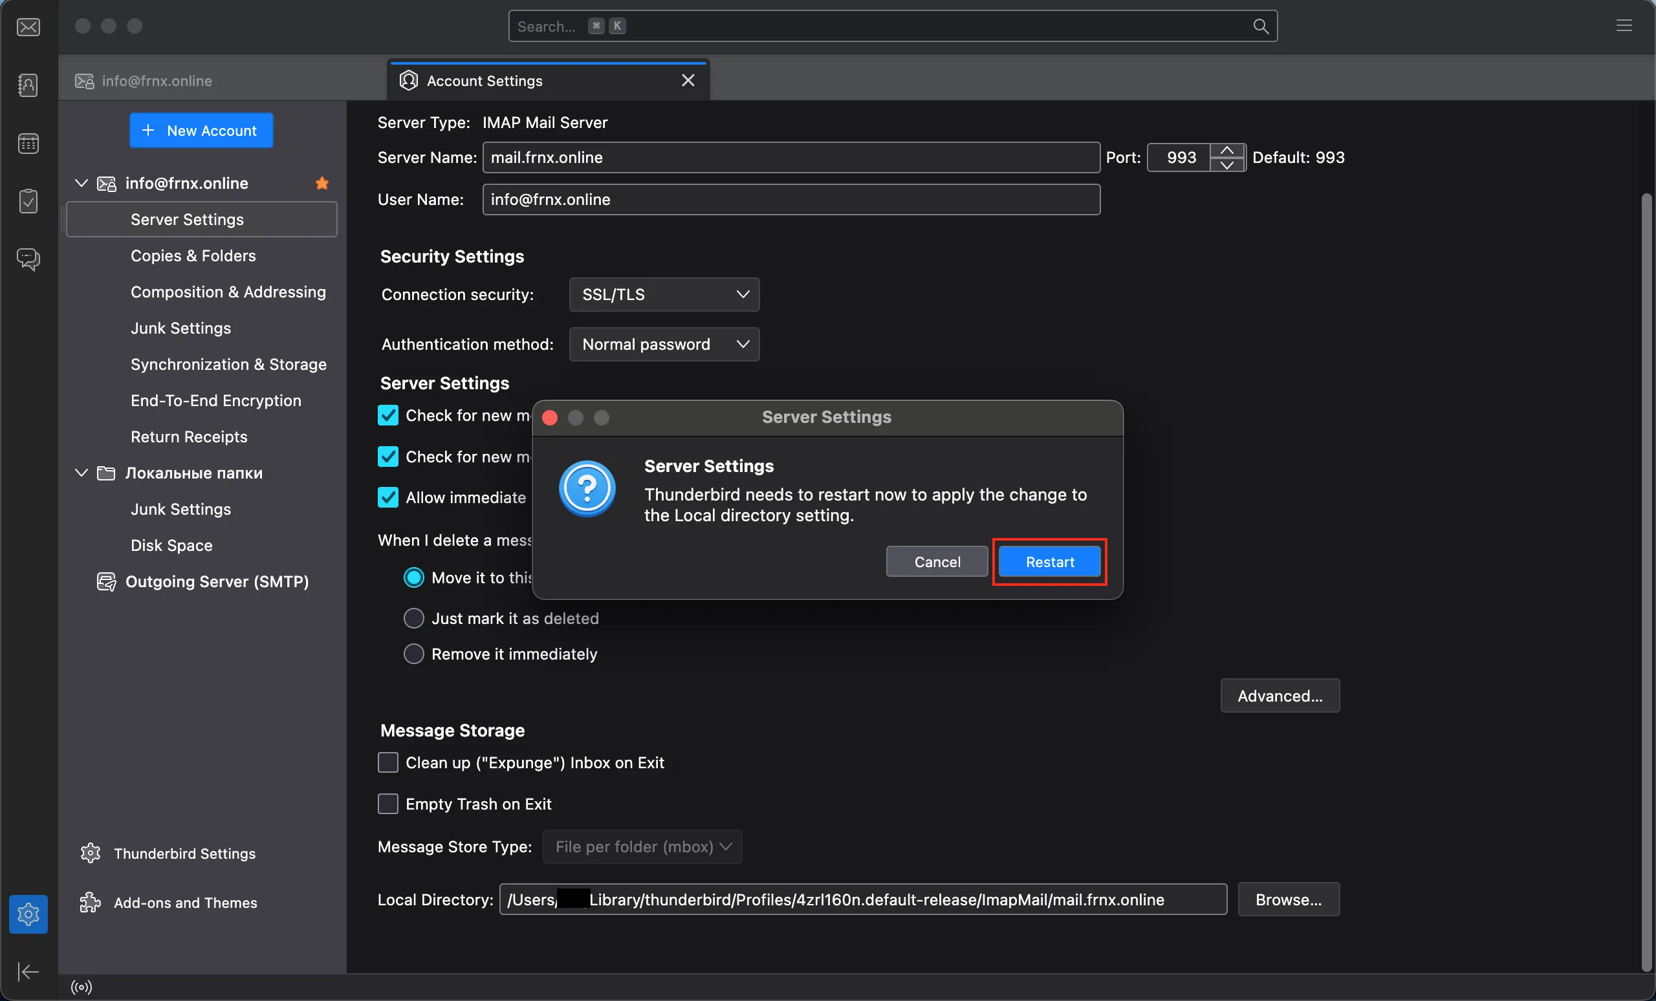This screenshot has height=1001, width=1656.
Task: Click the Add-ons puzzle piece icon
Action: pyautogui.click(x=90, y=902)
